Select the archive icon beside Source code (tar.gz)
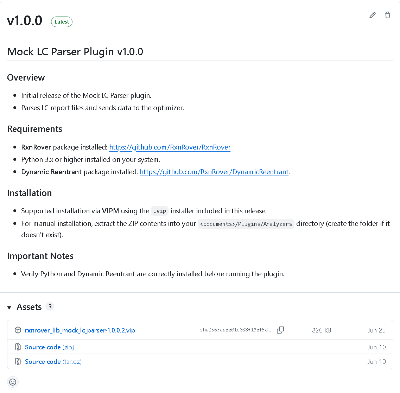400x393 pixels. click(x=18, y=361)
